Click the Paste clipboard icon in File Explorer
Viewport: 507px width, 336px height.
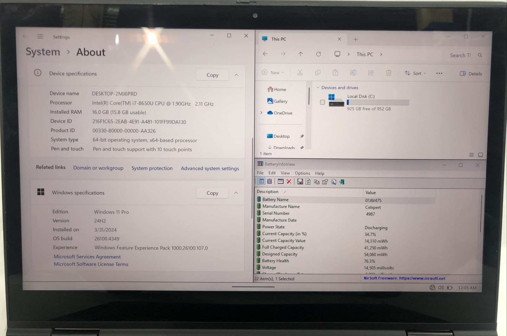tap(335, 73)
